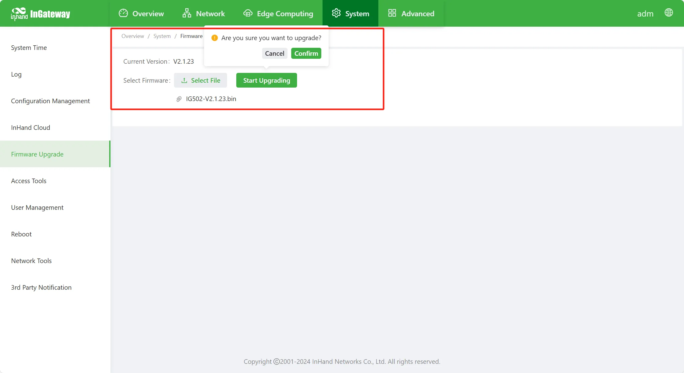Switch to the Edge Computing tab
Viewport: 684px width, 373px height.
pyautogui.click(x=278, y=13)
